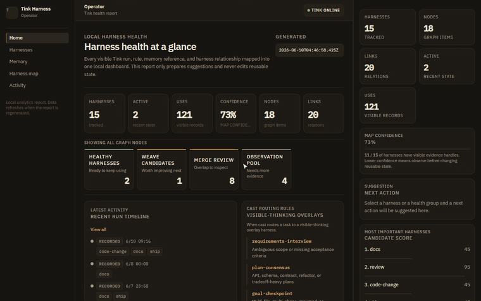This screenshot has height=301, width=481.
Task: Click the View all activity link
Action: 98,229
